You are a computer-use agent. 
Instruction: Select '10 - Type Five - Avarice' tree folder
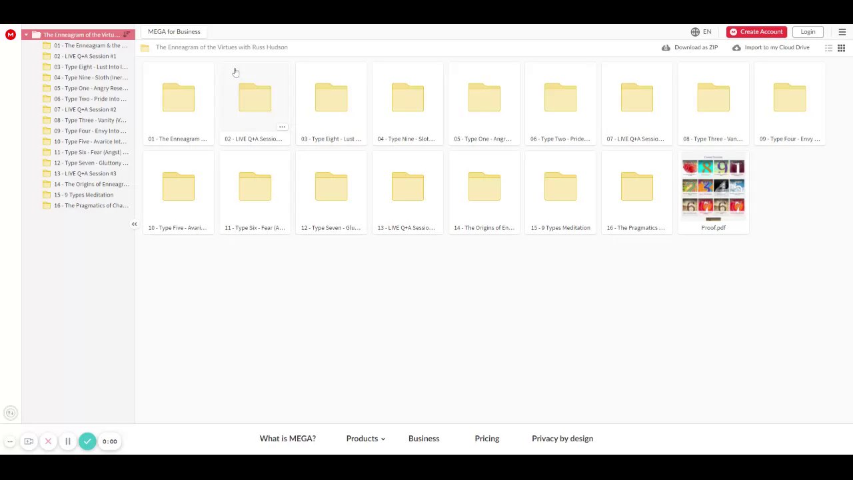pyautogui.click(x=85, y=141)
